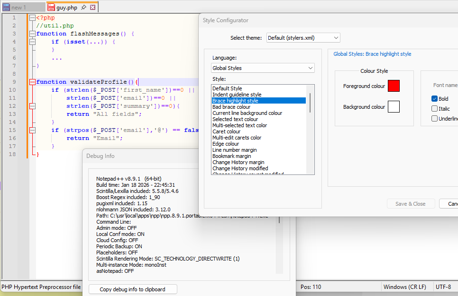The width and height of the screenshot is (458, 296).
Task: Enable the Underline font style checkbox
Action: 434,119
